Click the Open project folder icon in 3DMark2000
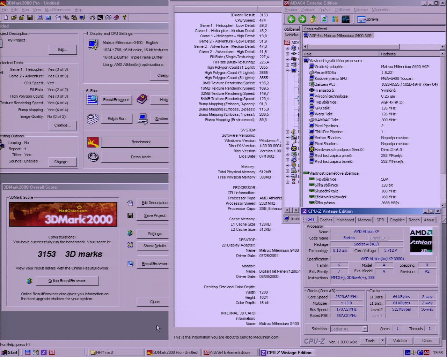447x357 pixels. coord(14,17)
